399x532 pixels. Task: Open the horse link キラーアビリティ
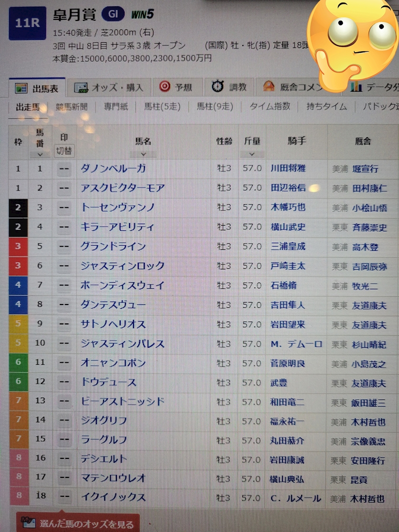pos(117,227)
